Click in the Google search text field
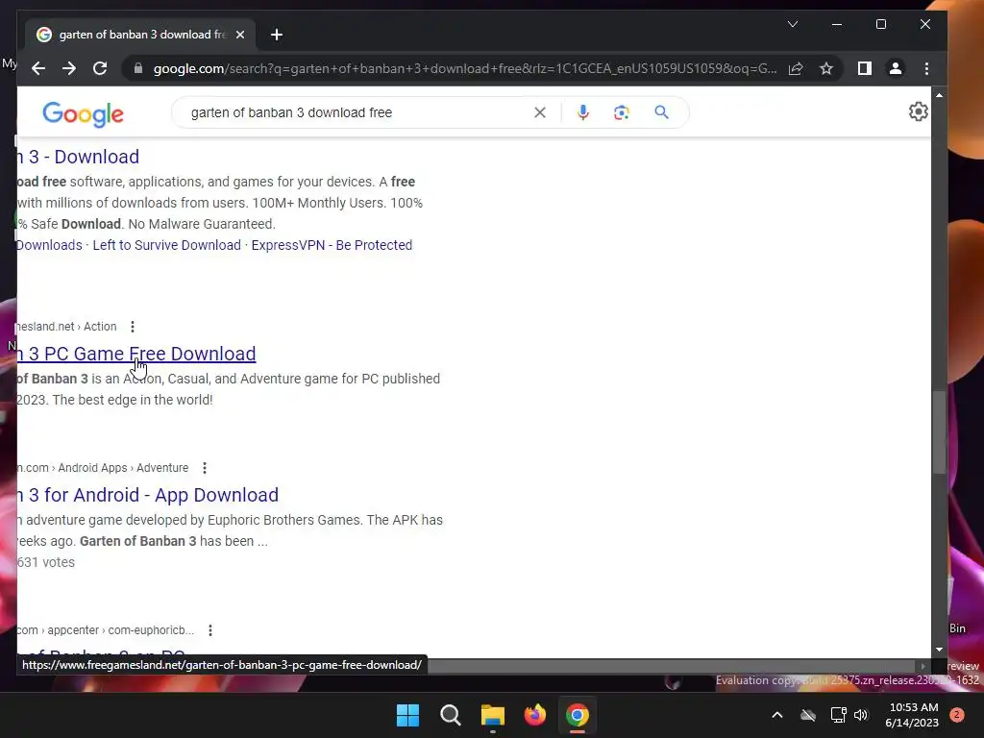The image size is (984, 738). (x=357, y=112)
